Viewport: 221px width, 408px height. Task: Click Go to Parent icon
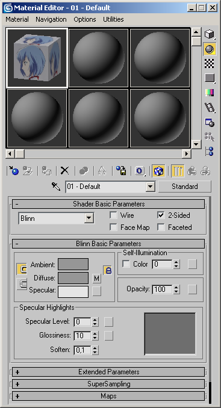(192, 171)
